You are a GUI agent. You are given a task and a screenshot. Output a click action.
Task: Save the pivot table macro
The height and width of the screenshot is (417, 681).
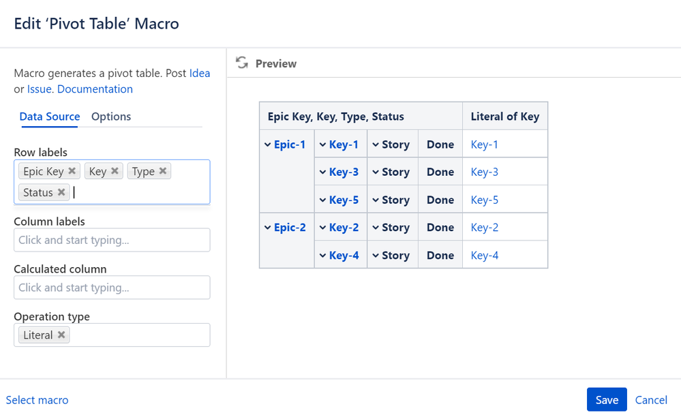[606, 400]
